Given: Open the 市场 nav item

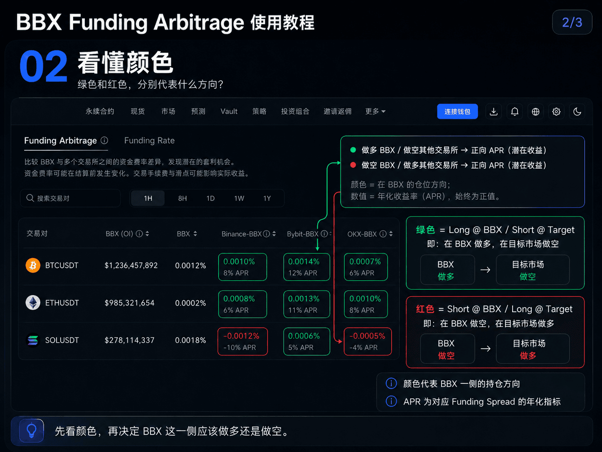Looking at the screenshot, I should pos(168,112).
